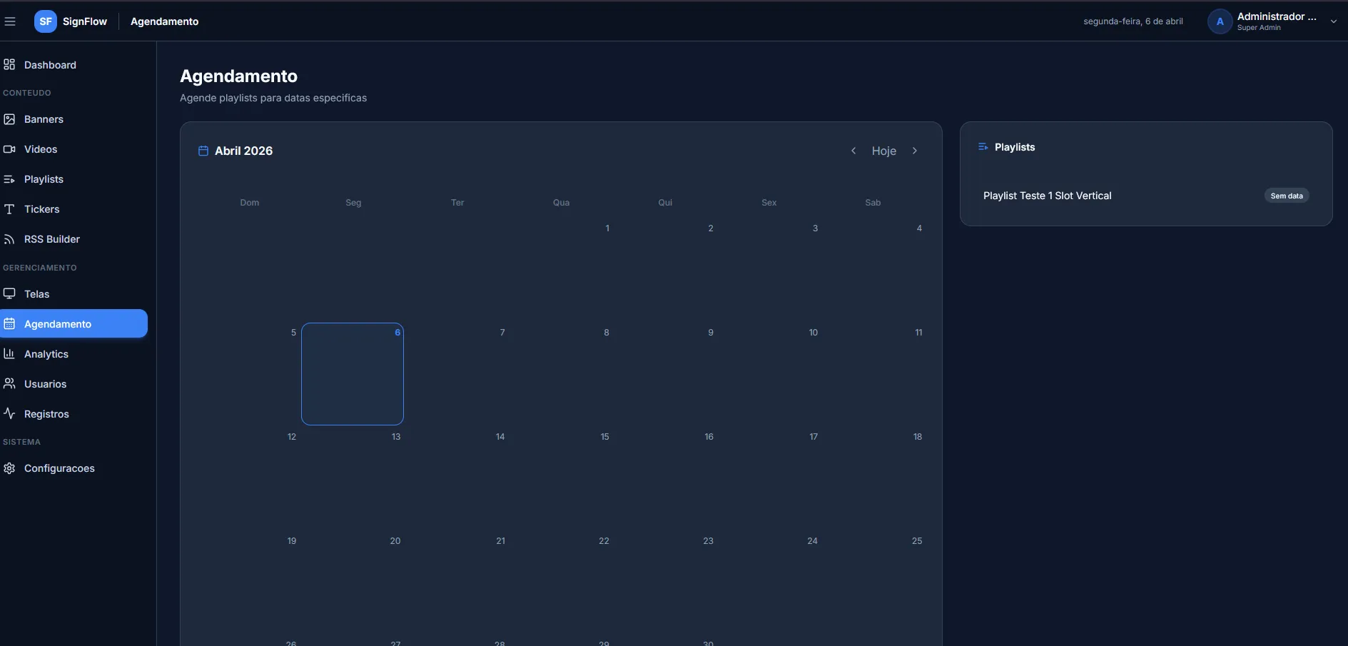
Task: Select Playlist Teste 1 Slot Vertical
Action: point(1048,196)
